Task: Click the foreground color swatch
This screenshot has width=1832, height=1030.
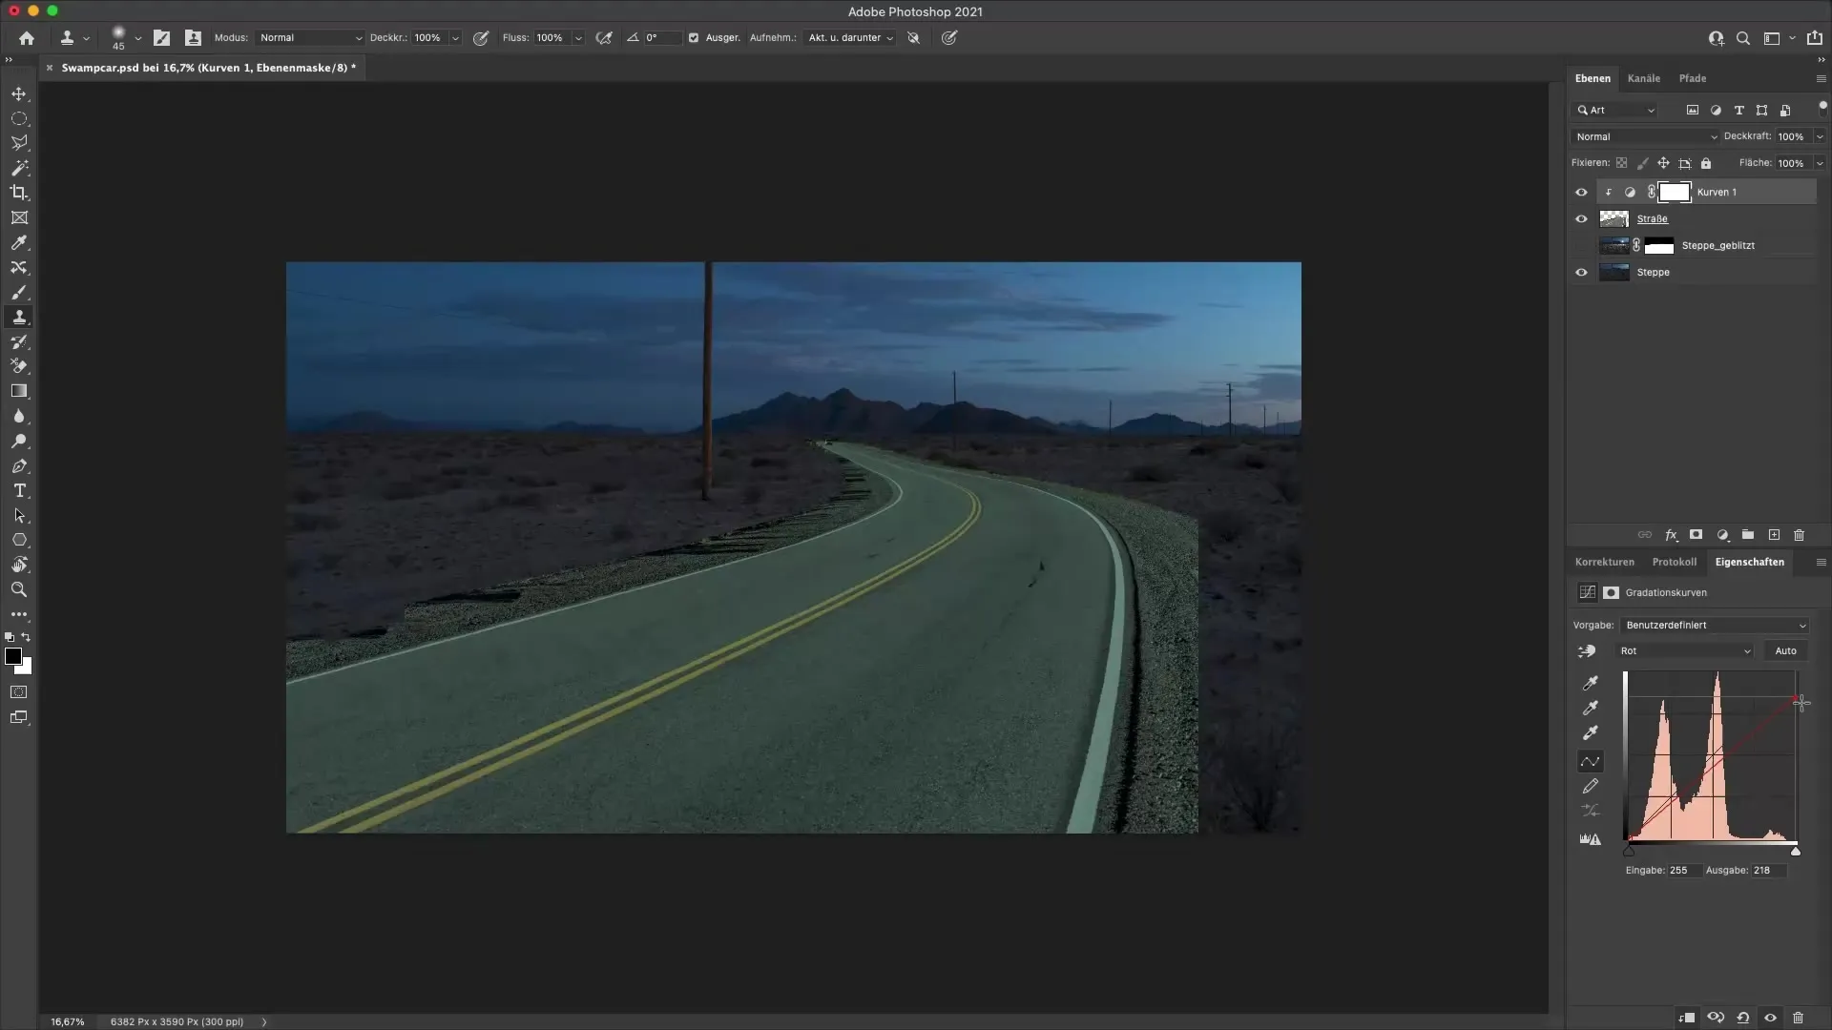Action: point(13,656)
